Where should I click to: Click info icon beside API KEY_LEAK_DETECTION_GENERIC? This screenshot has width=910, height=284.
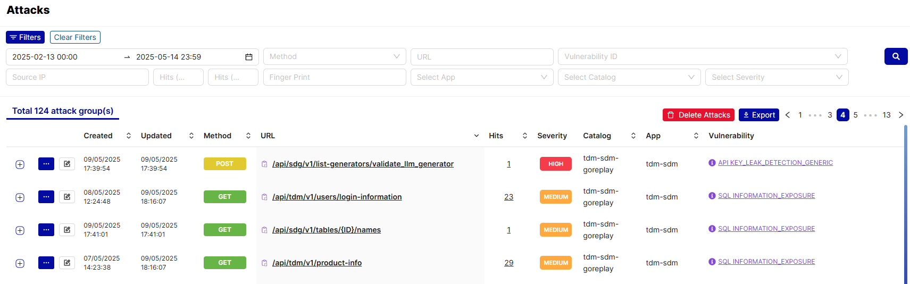pyautogui.click(x=712, y=163)
